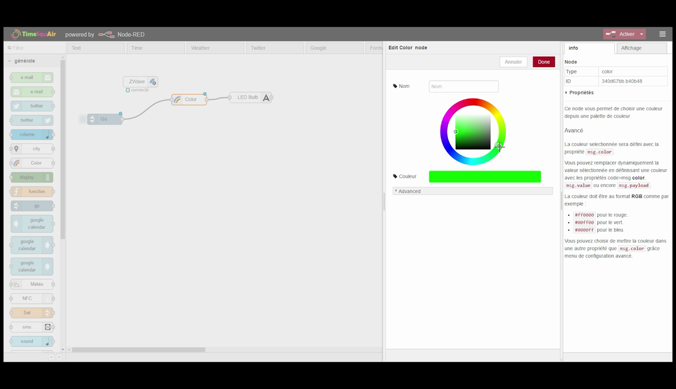
Task: Click the #ff0000 code example
Action: pos(585,215)
